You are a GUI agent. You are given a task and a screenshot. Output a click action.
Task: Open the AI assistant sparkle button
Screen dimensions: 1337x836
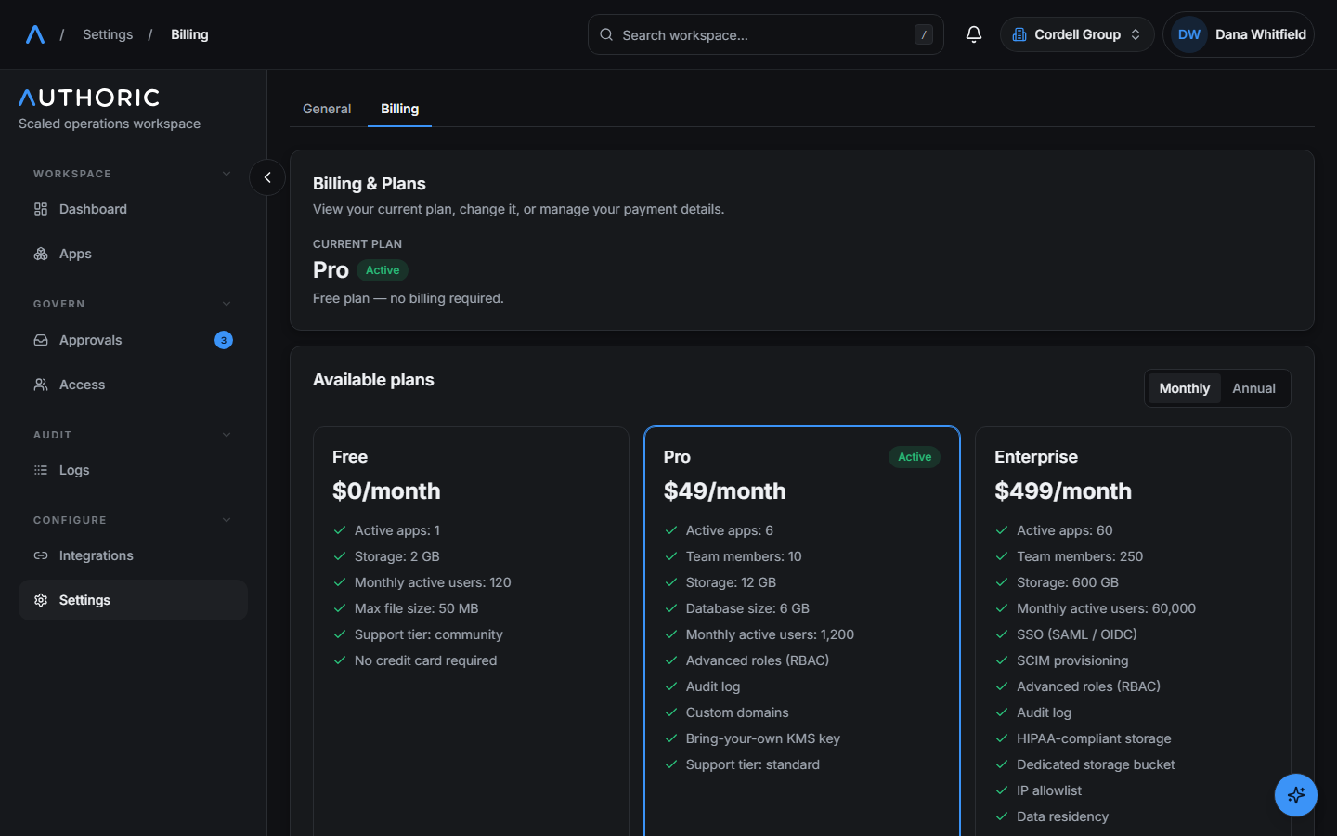point(1296,795)
